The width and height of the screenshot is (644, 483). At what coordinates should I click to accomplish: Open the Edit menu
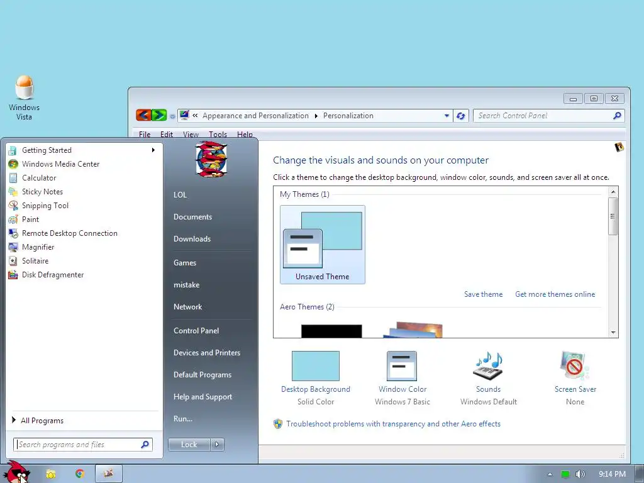166,135
